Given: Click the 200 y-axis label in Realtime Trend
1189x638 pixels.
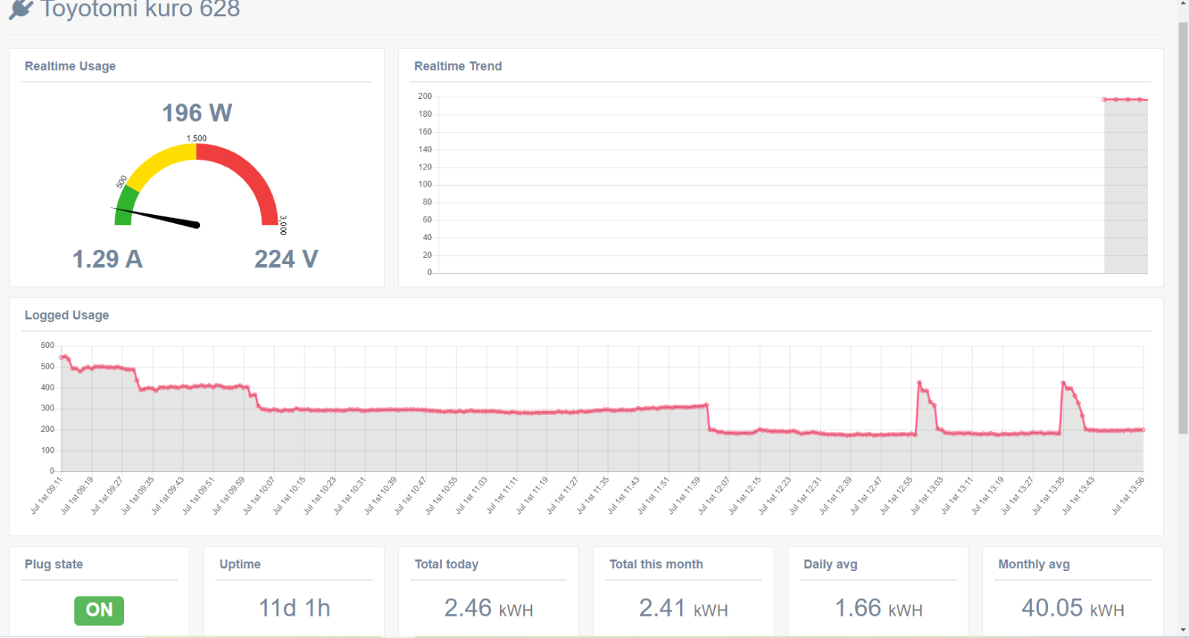Looking at the screenshot, I should pyautogui.click(x=424, y=96).
